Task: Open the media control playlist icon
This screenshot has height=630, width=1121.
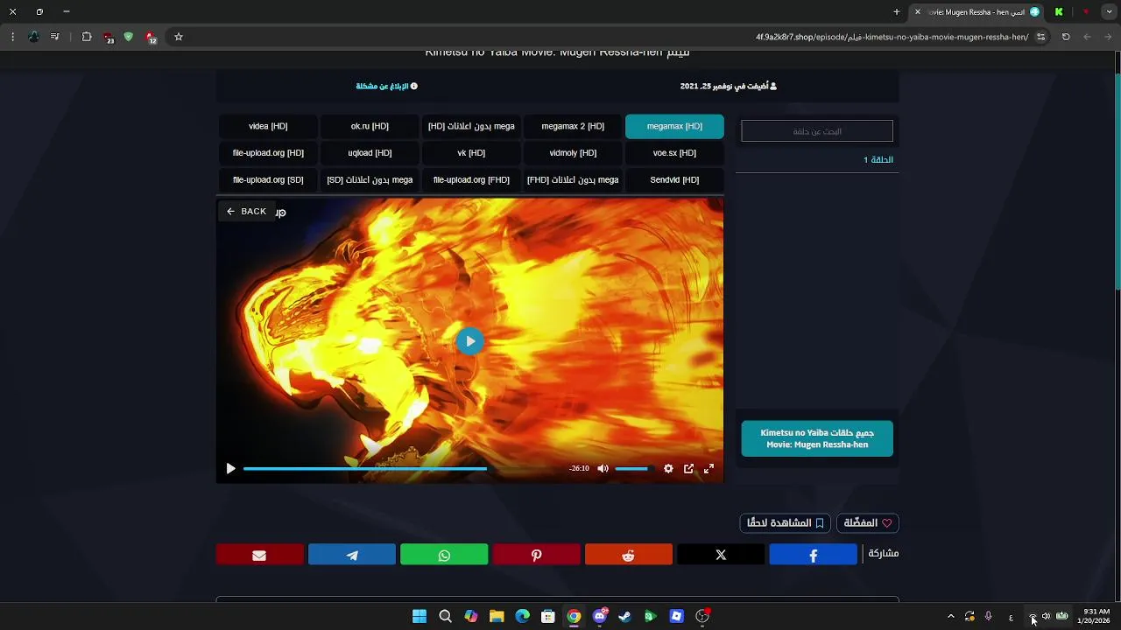Action: click(x=55, y=37)
